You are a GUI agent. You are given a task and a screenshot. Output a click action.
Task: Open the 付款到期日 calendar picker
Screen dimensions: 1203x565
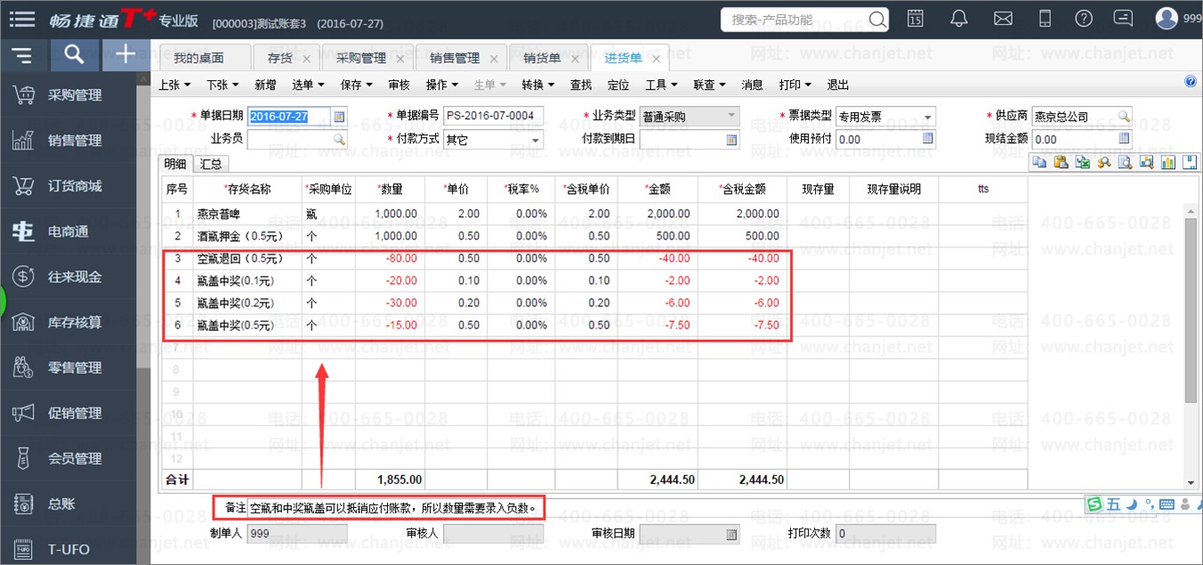732,140
